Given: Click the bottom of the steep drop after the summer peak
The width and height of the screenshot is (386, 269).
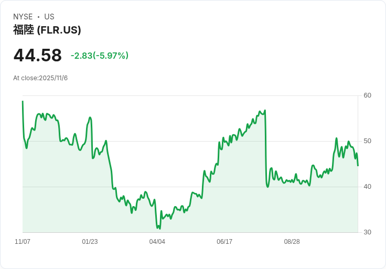Looking at the screenshot, I should click(x=267, y=187).
